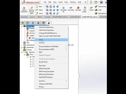Select the Tool item in the CAM tree
The image size is (126, 94).
(x=28, y=43)
